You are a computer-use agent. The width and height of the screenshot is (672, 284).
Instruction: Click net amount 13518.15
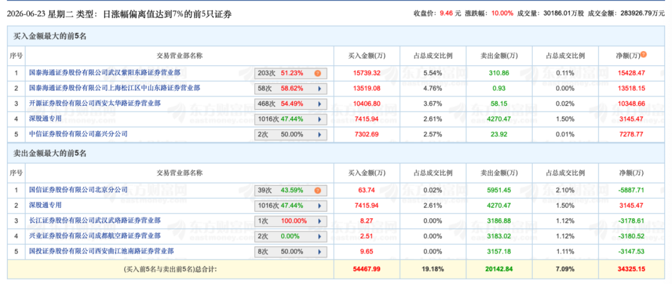point(631,89)
